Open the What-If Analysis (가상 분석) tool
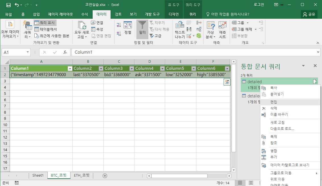The width and height of the screenshot is (322, 186). click(211, 30)
